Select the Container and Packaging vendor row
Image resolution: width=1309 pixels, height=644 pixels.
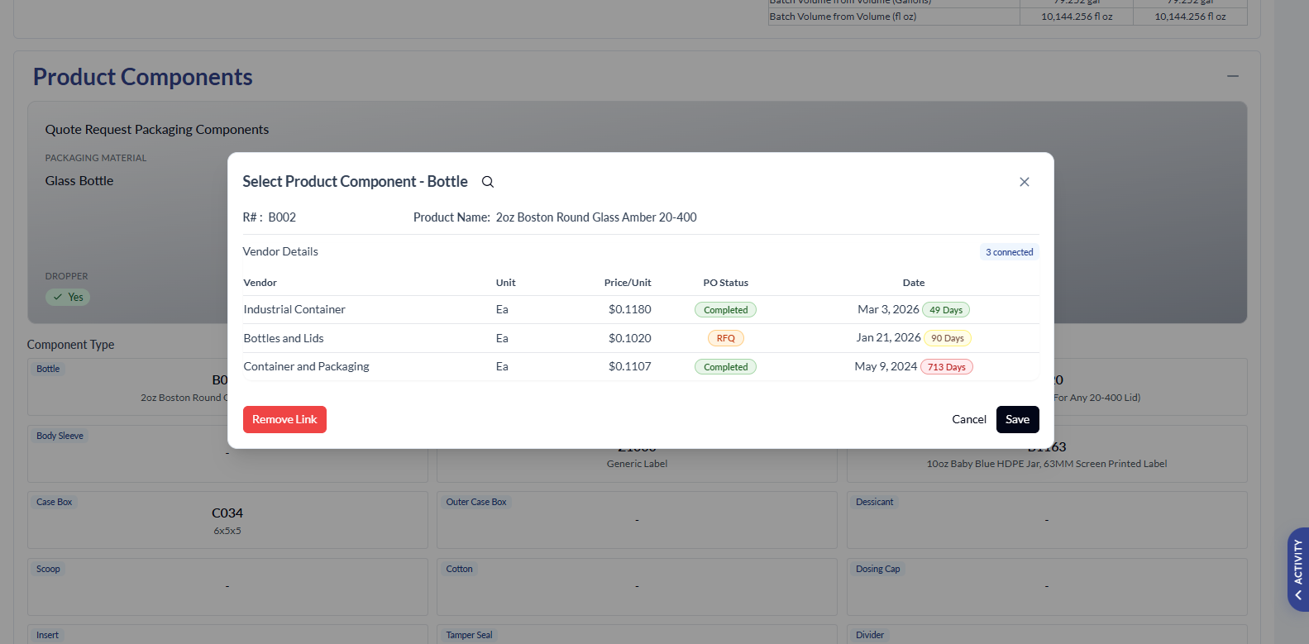[641, 366]
